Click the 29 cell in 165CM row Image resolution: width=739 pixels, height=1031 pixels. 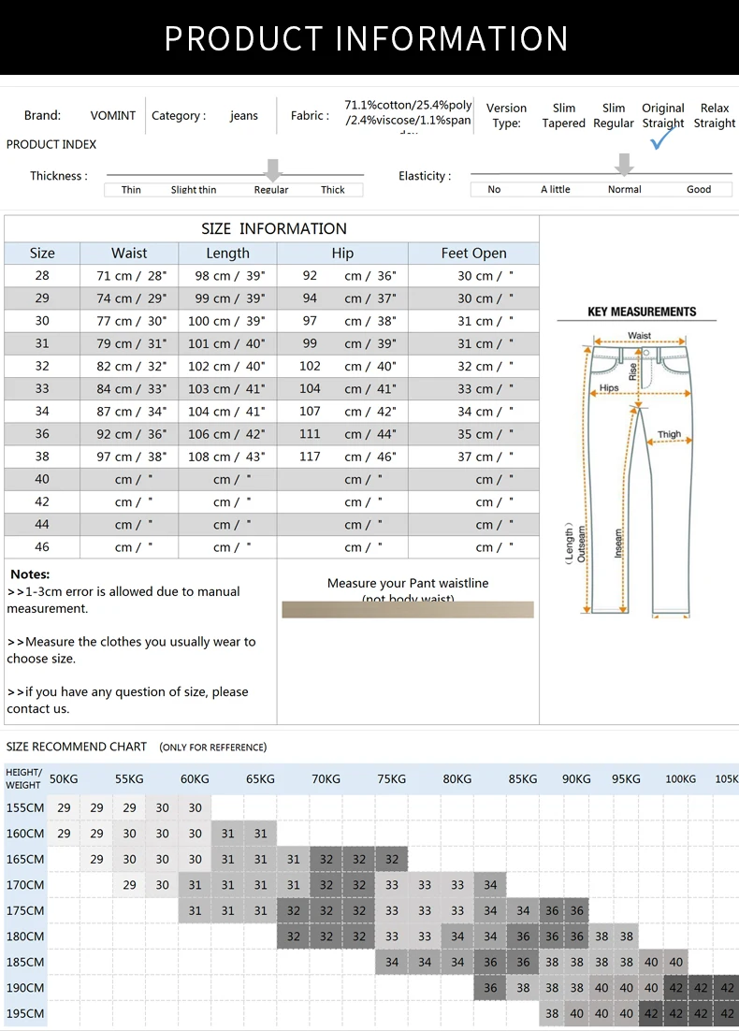click(x=96, y=860)
